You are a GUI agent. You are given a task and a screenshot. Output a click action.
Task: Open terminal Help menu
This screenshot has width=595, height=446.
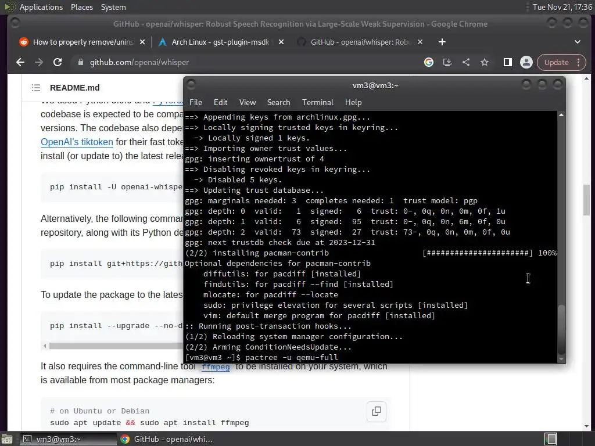[x=353, y=102]
